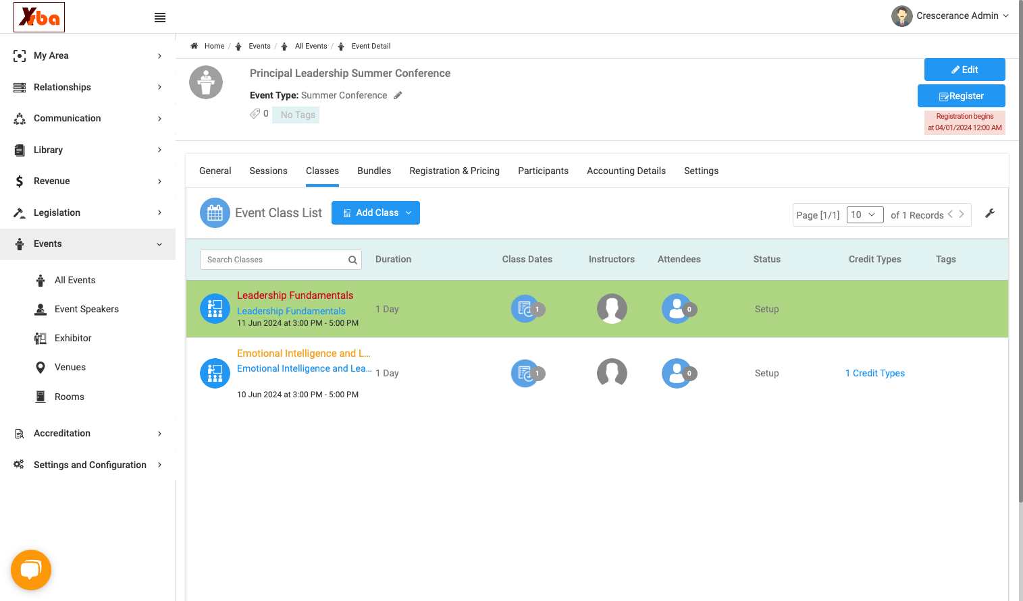Expand the Relationships menu
The image size is (1023, 601).
pyautogui.click(x=88, y=87)
